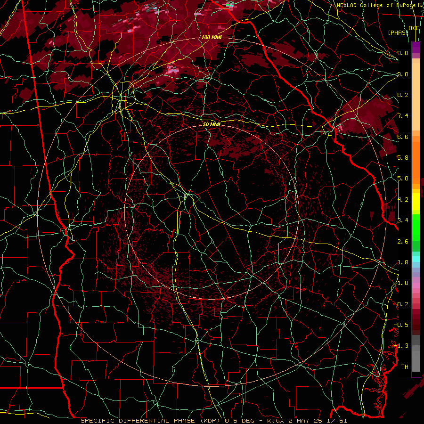The image size is (424, 424).
Task: Click the 7.4 value on the color scale
Action: click(x=403, y=116)
